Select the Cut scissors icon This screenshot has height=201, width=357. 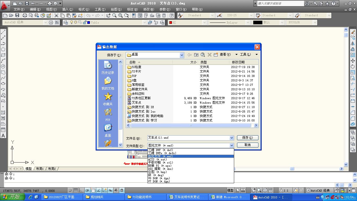(56, 15)
